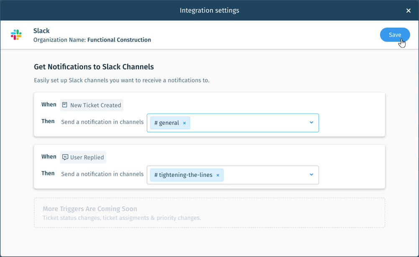Expand channels dropdown for User Replied
Image resolution: width=419 pixels, height=257 pixels.
[x=311, y=175]
